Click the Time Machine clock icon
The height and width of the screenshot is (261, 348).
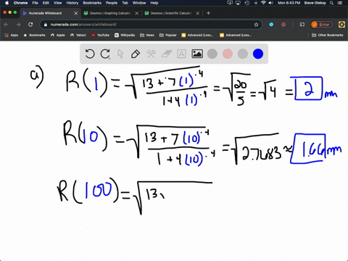pos(247,3)
